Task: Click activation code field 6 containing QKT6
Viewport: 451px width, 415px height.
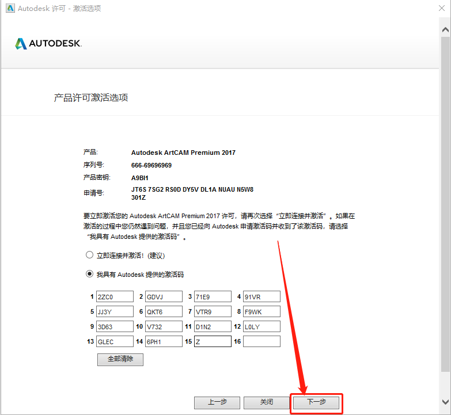Action: coord(164,311)
